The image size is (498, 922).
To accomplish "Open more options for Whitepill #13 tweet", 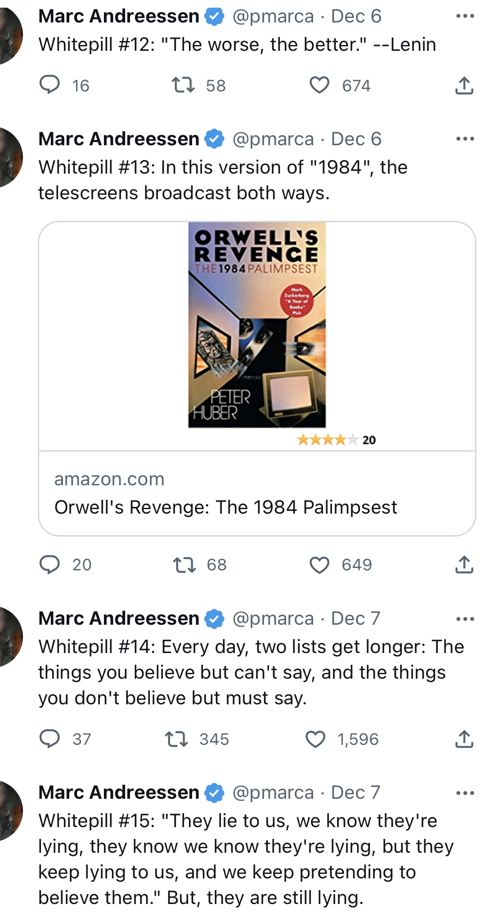I will [x=465, y=139].
